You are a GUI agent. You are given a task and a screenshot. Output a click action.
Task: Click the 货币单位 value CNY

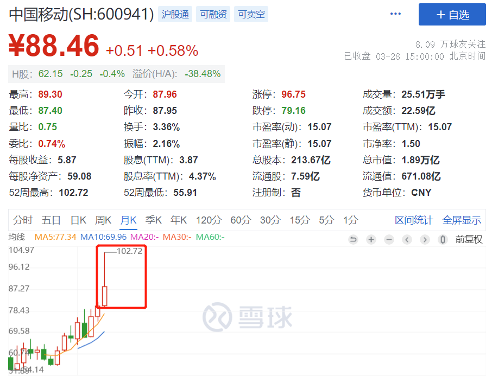pos(421,193)
